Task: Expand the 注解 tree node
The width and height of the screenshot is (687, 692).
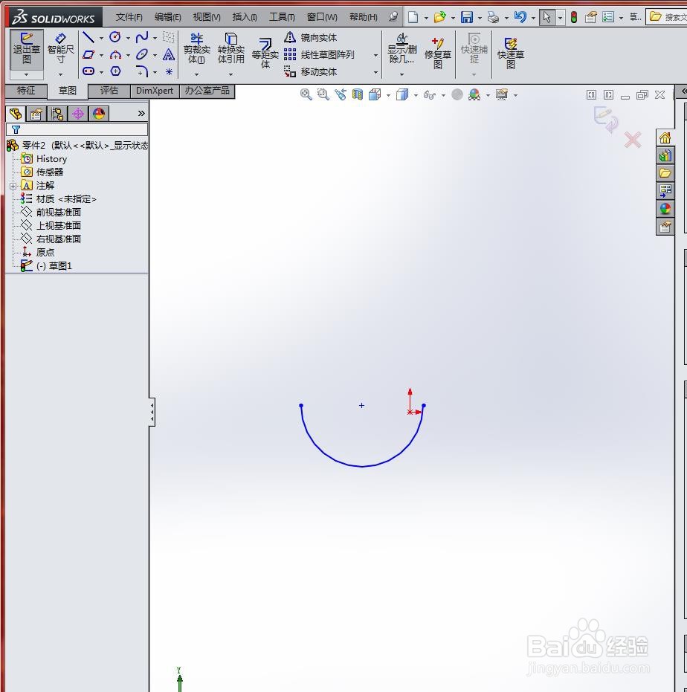Action: coord(13,187)
